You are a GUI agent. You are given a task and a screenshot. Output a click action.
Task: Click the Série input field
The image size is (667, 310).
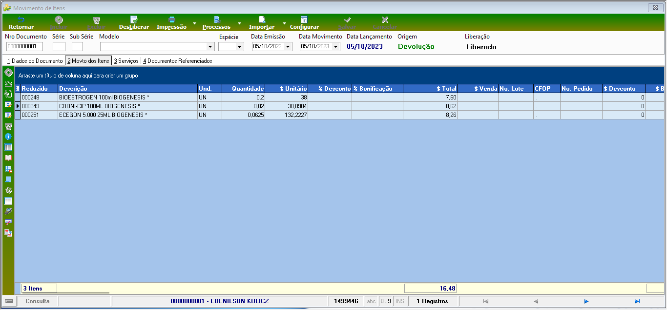click(x=59, y=47)
